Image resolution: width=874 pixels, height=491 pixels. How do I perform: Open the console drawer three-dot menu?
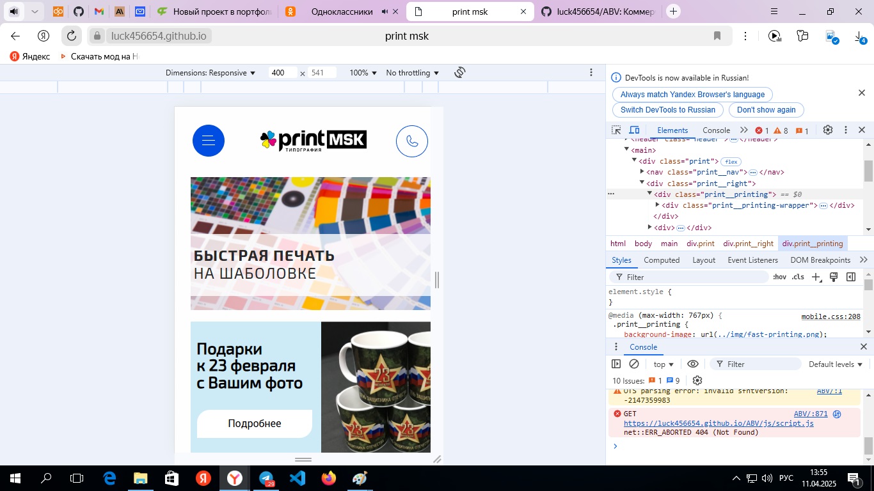click(616, 347)
